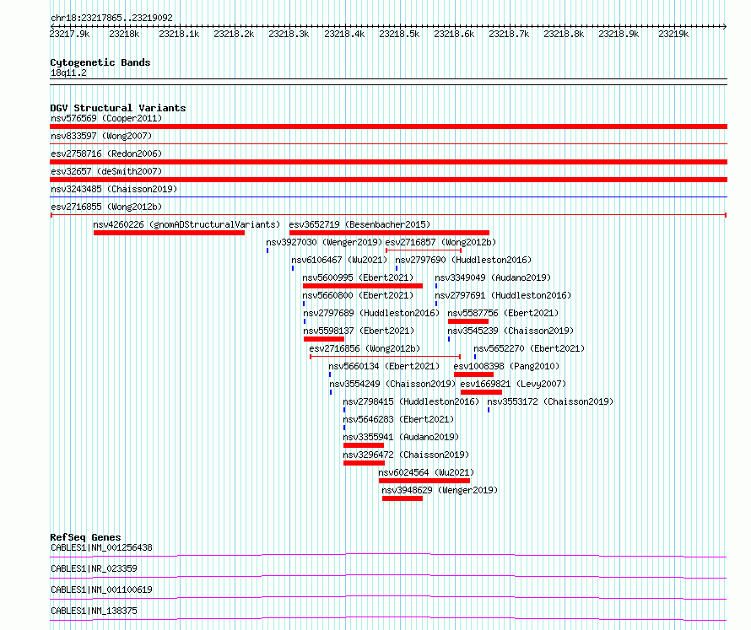751x630 pixels.
Task: Open the nsv3948629 (Wenger2019) label
Action: (x=440, y=490)
